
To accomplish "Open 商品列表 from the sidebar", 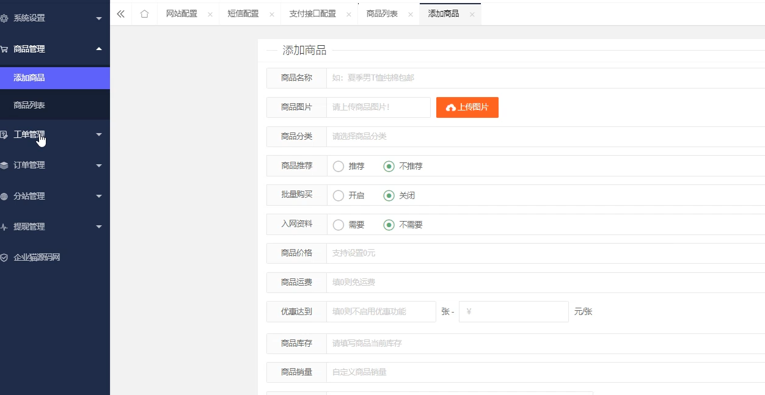I will pyautogui.click(x=55, y=104).
